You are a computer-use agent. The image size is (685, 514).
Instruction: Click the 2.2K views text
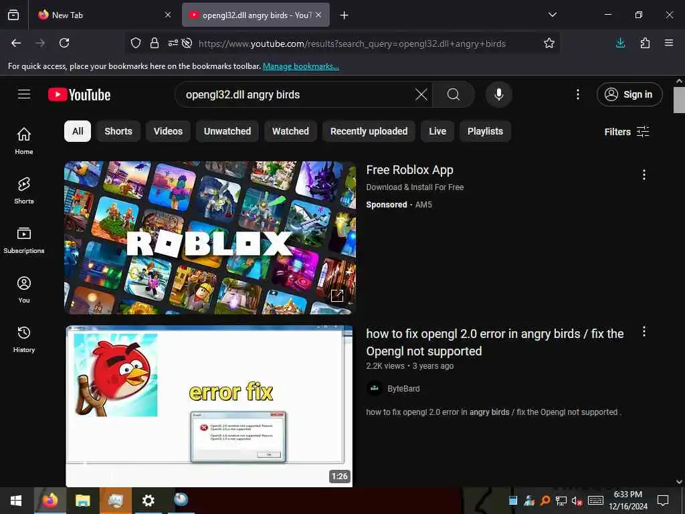coord(385,366)
